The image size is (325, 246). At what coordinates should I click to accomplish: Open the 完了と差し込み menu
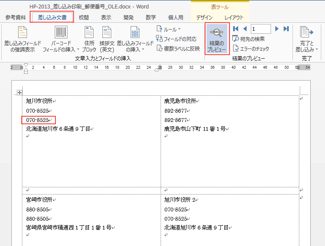point(306,39)
